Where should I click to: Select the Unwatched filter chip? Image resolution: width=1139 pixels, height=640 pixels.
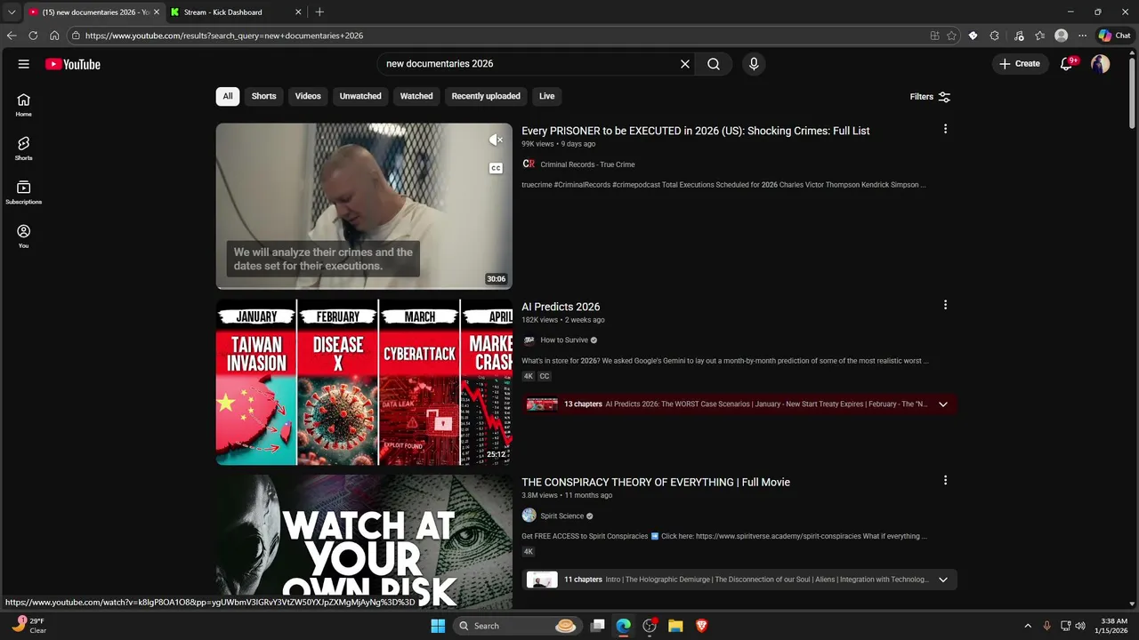360,96
